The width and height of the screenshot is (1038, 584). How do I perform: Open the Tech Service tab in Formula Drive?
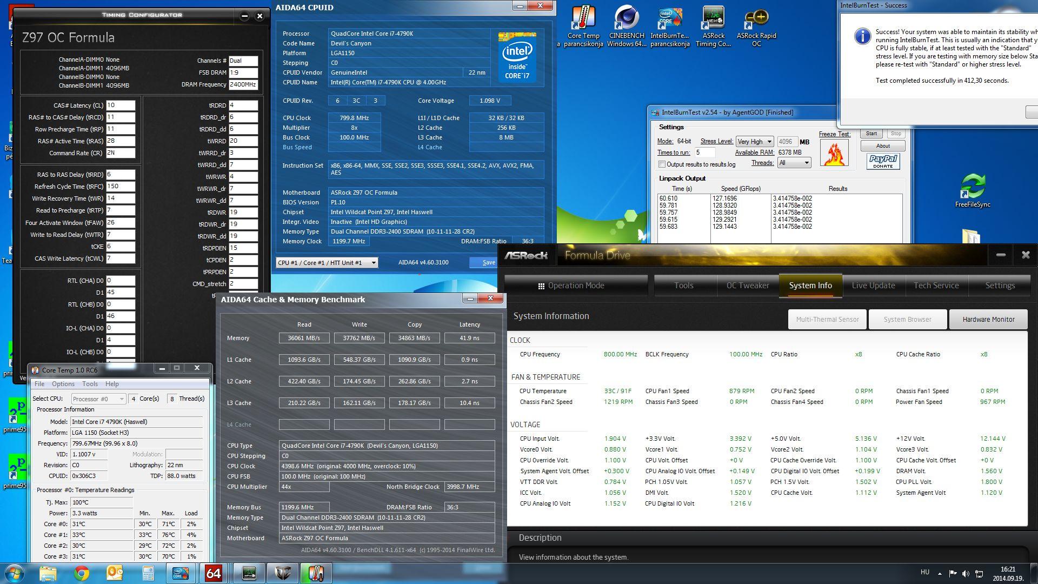(936, 286)
